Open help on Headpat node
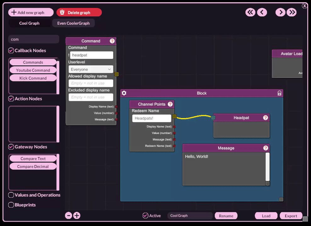The width and height of the screenshot is (311, 226). coord(265,118)
